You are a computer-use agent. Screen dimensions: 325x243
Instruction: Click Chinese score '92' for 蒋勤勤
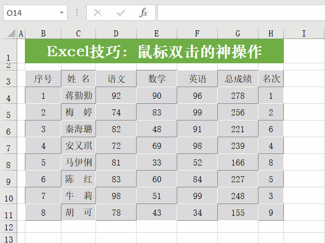[x=116, y=95]
